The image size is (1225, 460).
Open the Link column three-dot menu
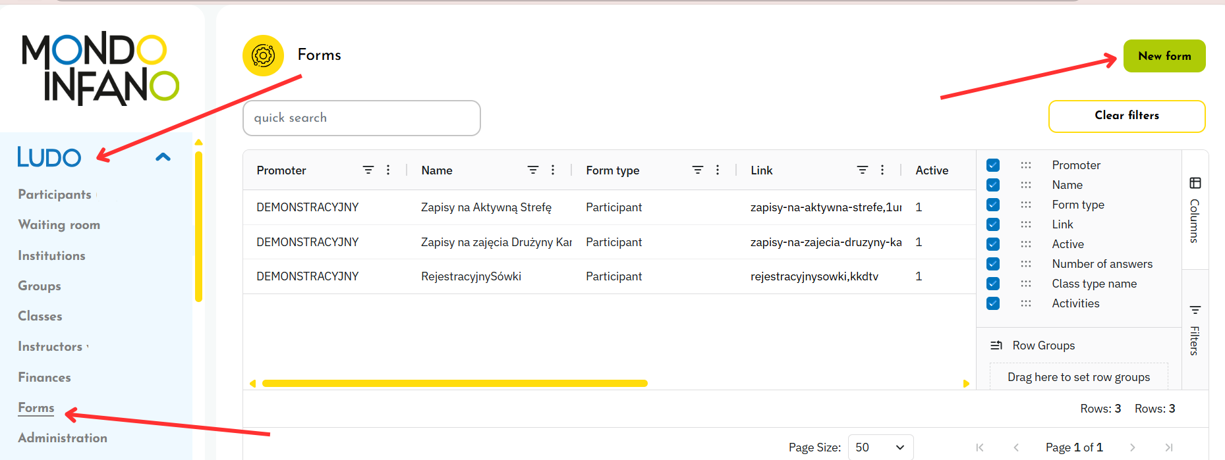point(882,170)
